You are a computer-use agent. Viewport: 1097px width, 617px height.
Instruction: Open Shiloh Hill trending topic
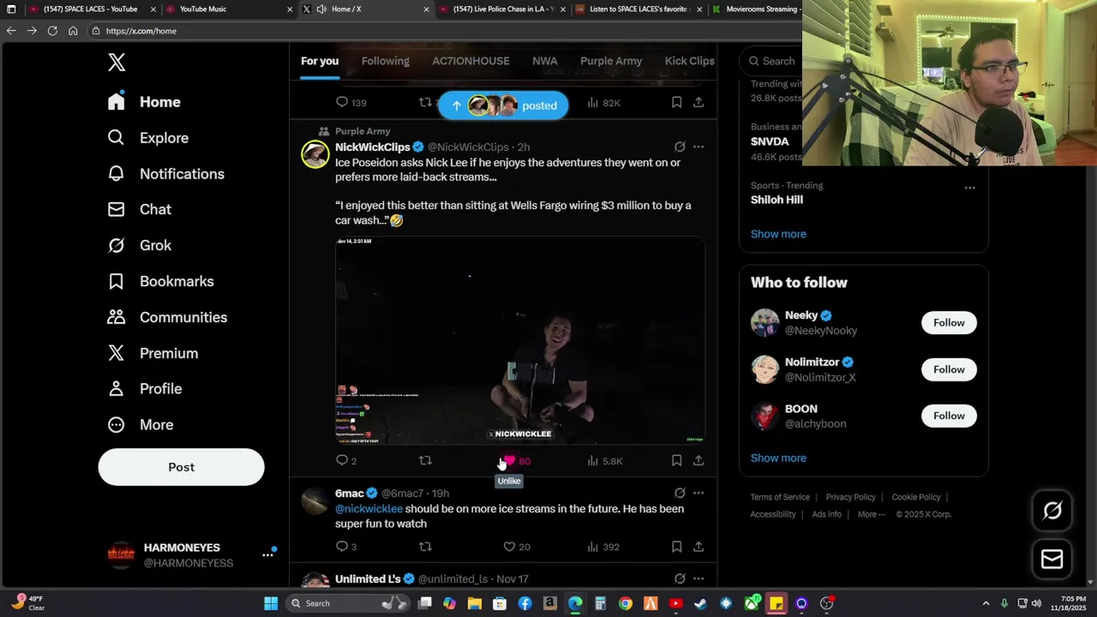(x=776, y=200)
